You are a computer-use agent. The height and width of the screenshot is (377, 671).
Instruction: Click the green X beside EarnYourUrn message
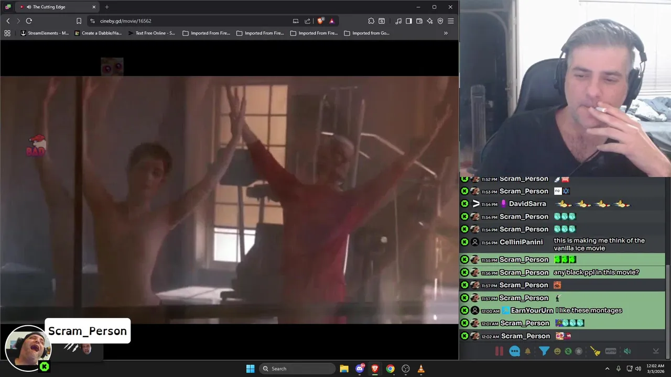(x=464, y=311)
